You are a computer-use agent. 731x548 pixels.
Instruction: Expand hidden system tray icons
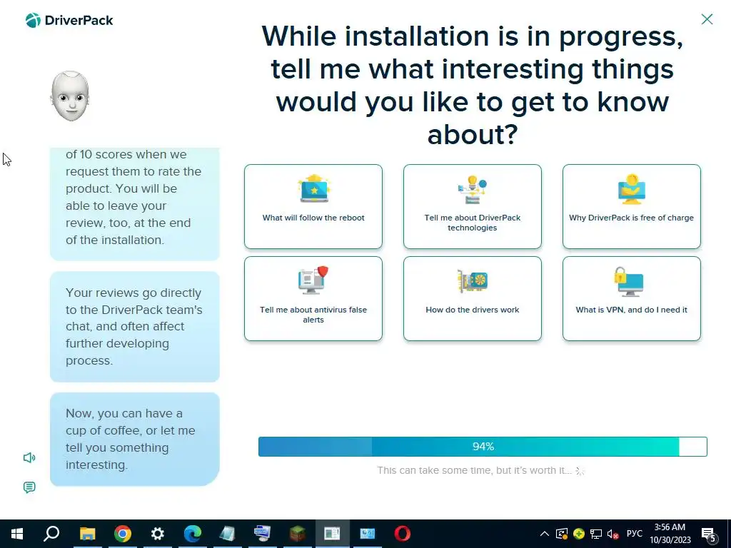(x=544, y=534)
